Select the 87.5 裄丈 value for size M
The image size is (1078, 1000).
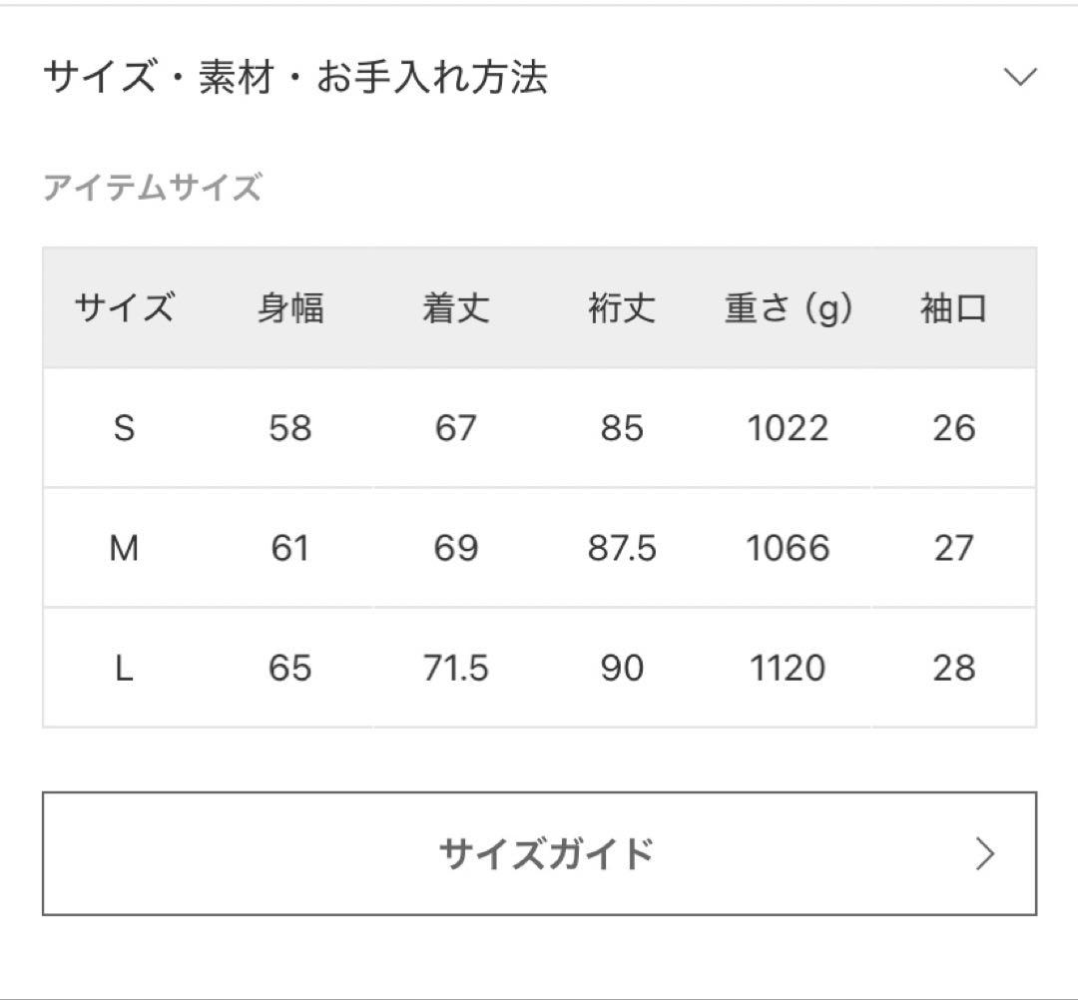[x=621, y=548]
